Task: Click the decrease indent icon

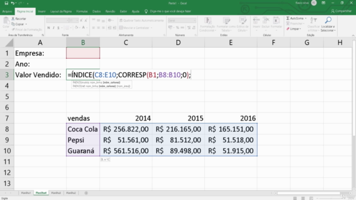Action: (110, 28)
